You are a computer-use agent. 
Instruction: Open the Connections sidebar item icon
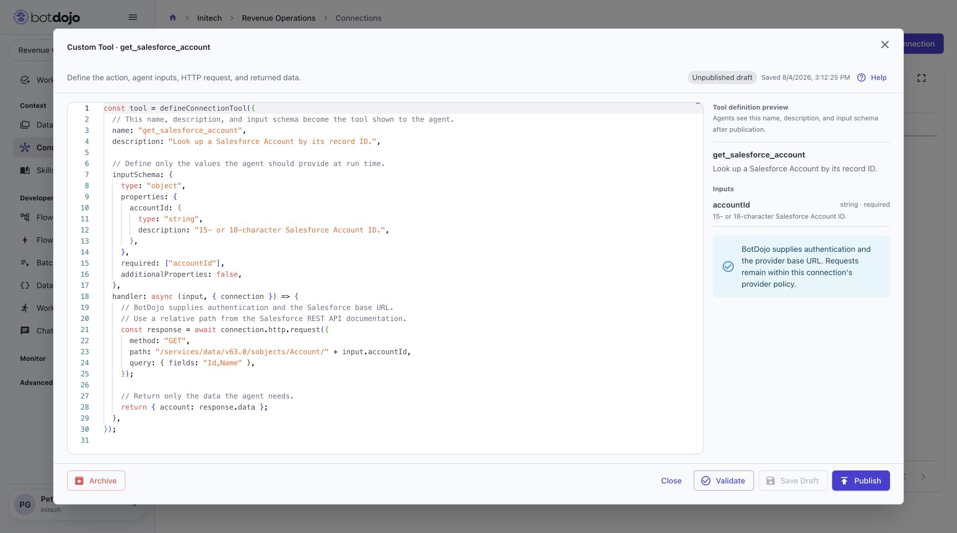[x=25, y=147]
